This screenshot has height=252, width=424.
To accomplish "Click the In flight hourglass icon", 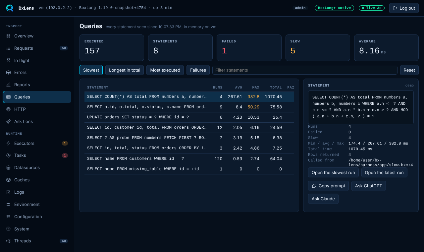I will (8, 60).
